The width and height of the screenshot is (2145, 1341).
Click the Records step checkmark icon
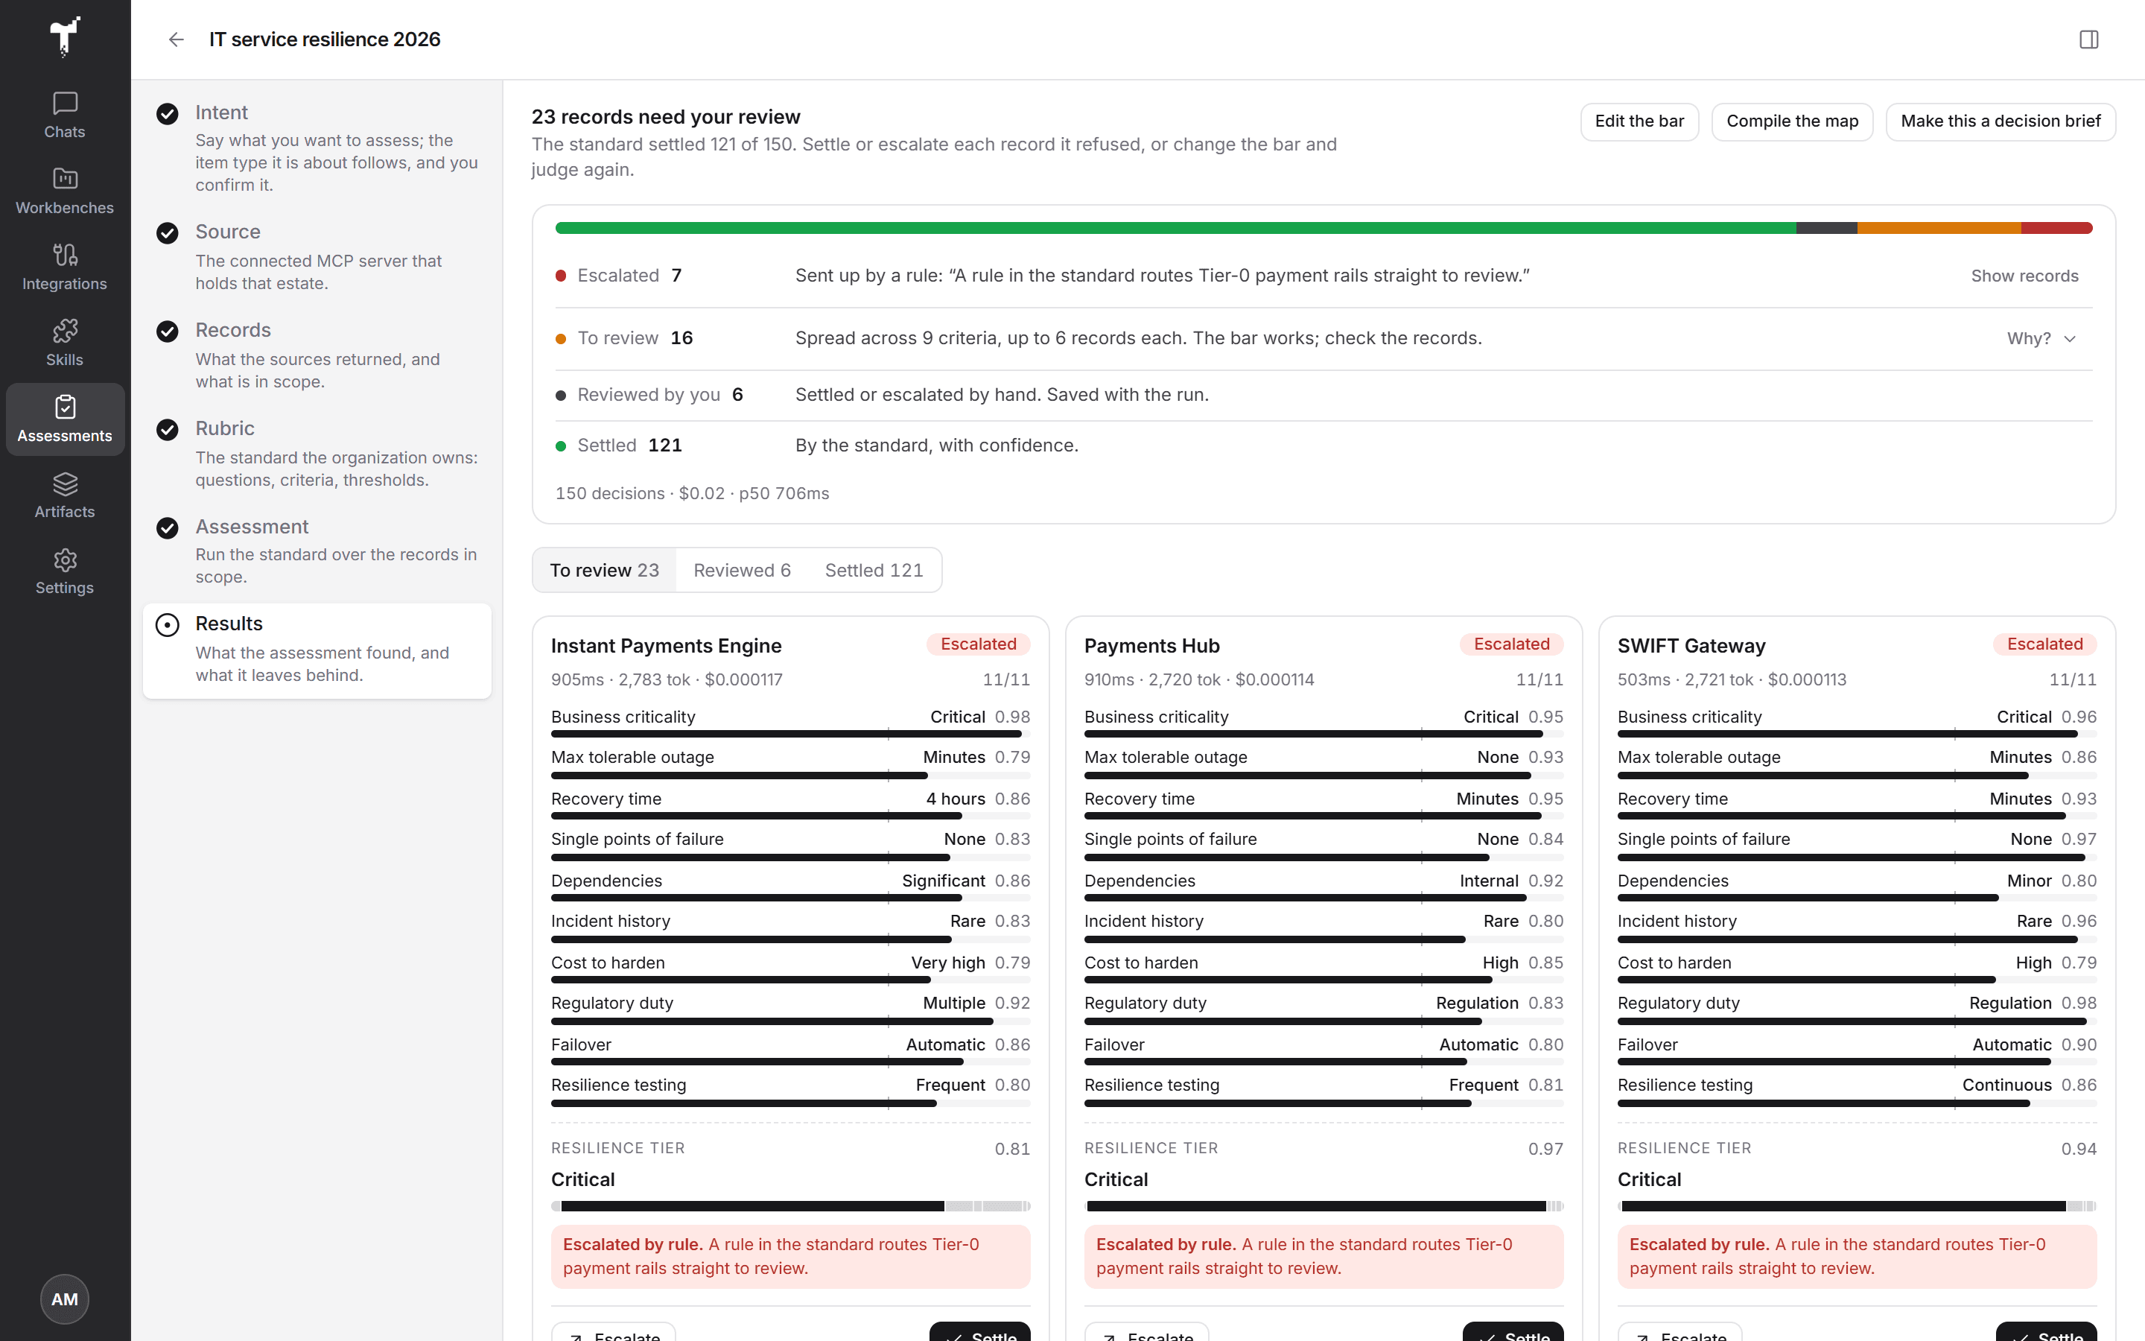(167, 331)
